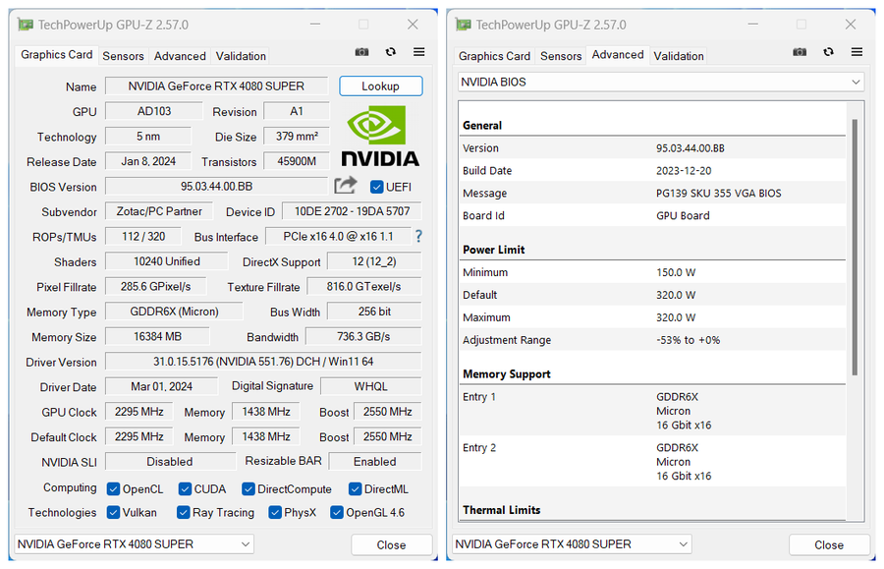Screen dimensions: 884x569
Task: Click the refresh icon on the Graphics Card window
Action: (x=390, y=52)
